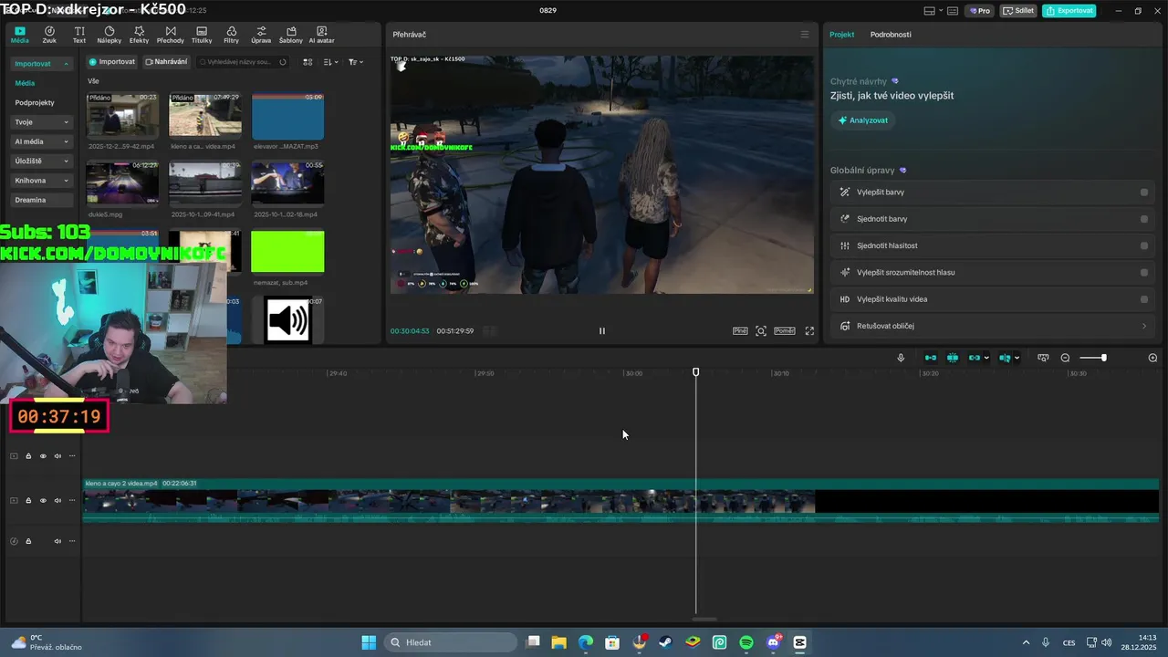Lock the main video track

28,500
